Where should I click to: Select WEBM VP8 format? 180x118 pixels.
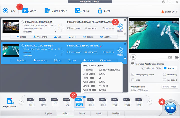pyautogui.click(x=67, y=102)
